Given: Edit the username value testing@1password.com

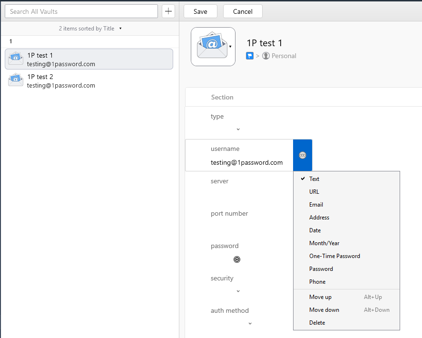Looking at the screenshot, I should 247,162.
